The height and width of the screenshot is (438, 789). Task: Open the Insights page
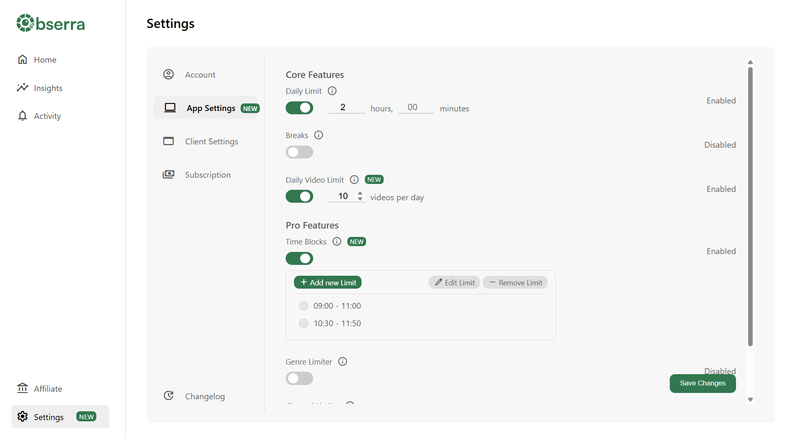point(48,88)
